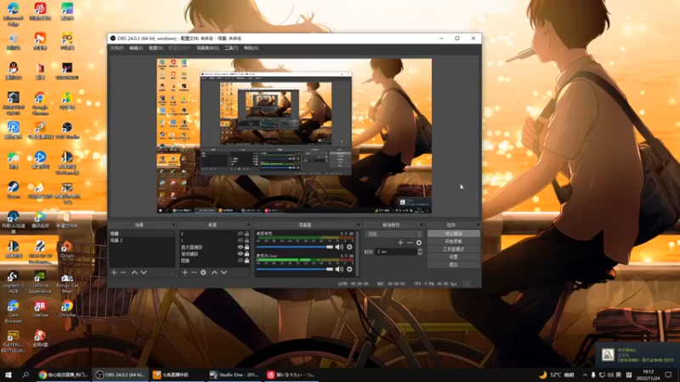Open the 工具(T) menu

tap(231, 48)
